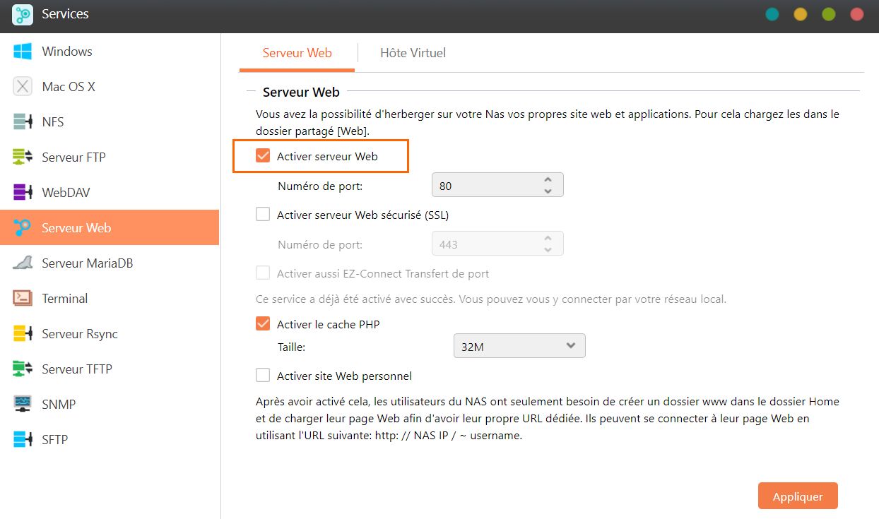Uncheck Activer serveur Web checkbox
This screenshot has height=519, width=879.
click(x=263, y=156)
